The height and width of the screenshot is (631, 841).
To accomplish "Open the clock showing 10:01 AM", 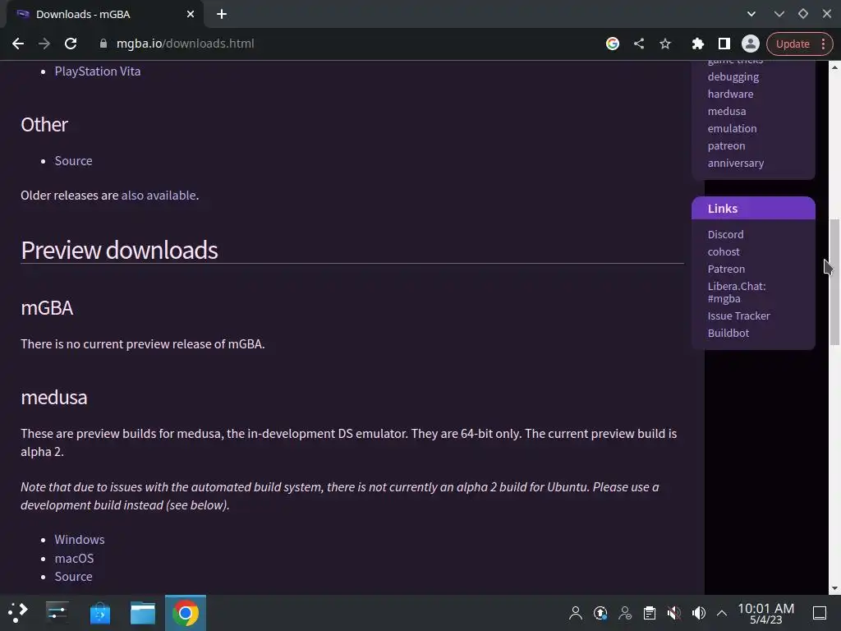I will pyautogui.click(x=766, y=613).
